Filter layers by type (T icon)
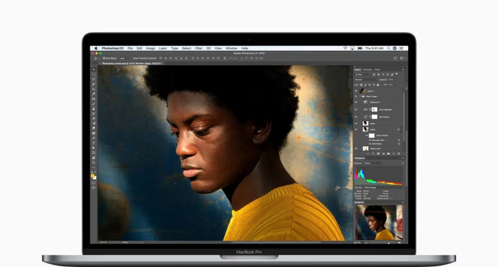This screenshot has width=498, height=267. pos(383,74)
